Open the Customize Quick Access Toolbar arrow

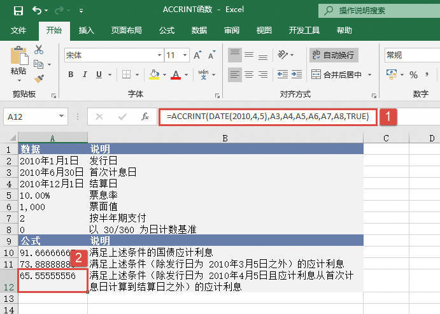click(81, 11)
